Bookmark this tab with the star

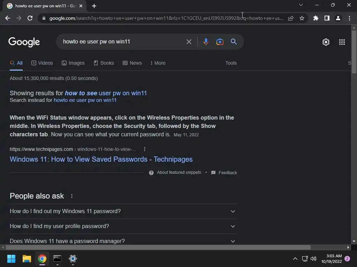302,18
